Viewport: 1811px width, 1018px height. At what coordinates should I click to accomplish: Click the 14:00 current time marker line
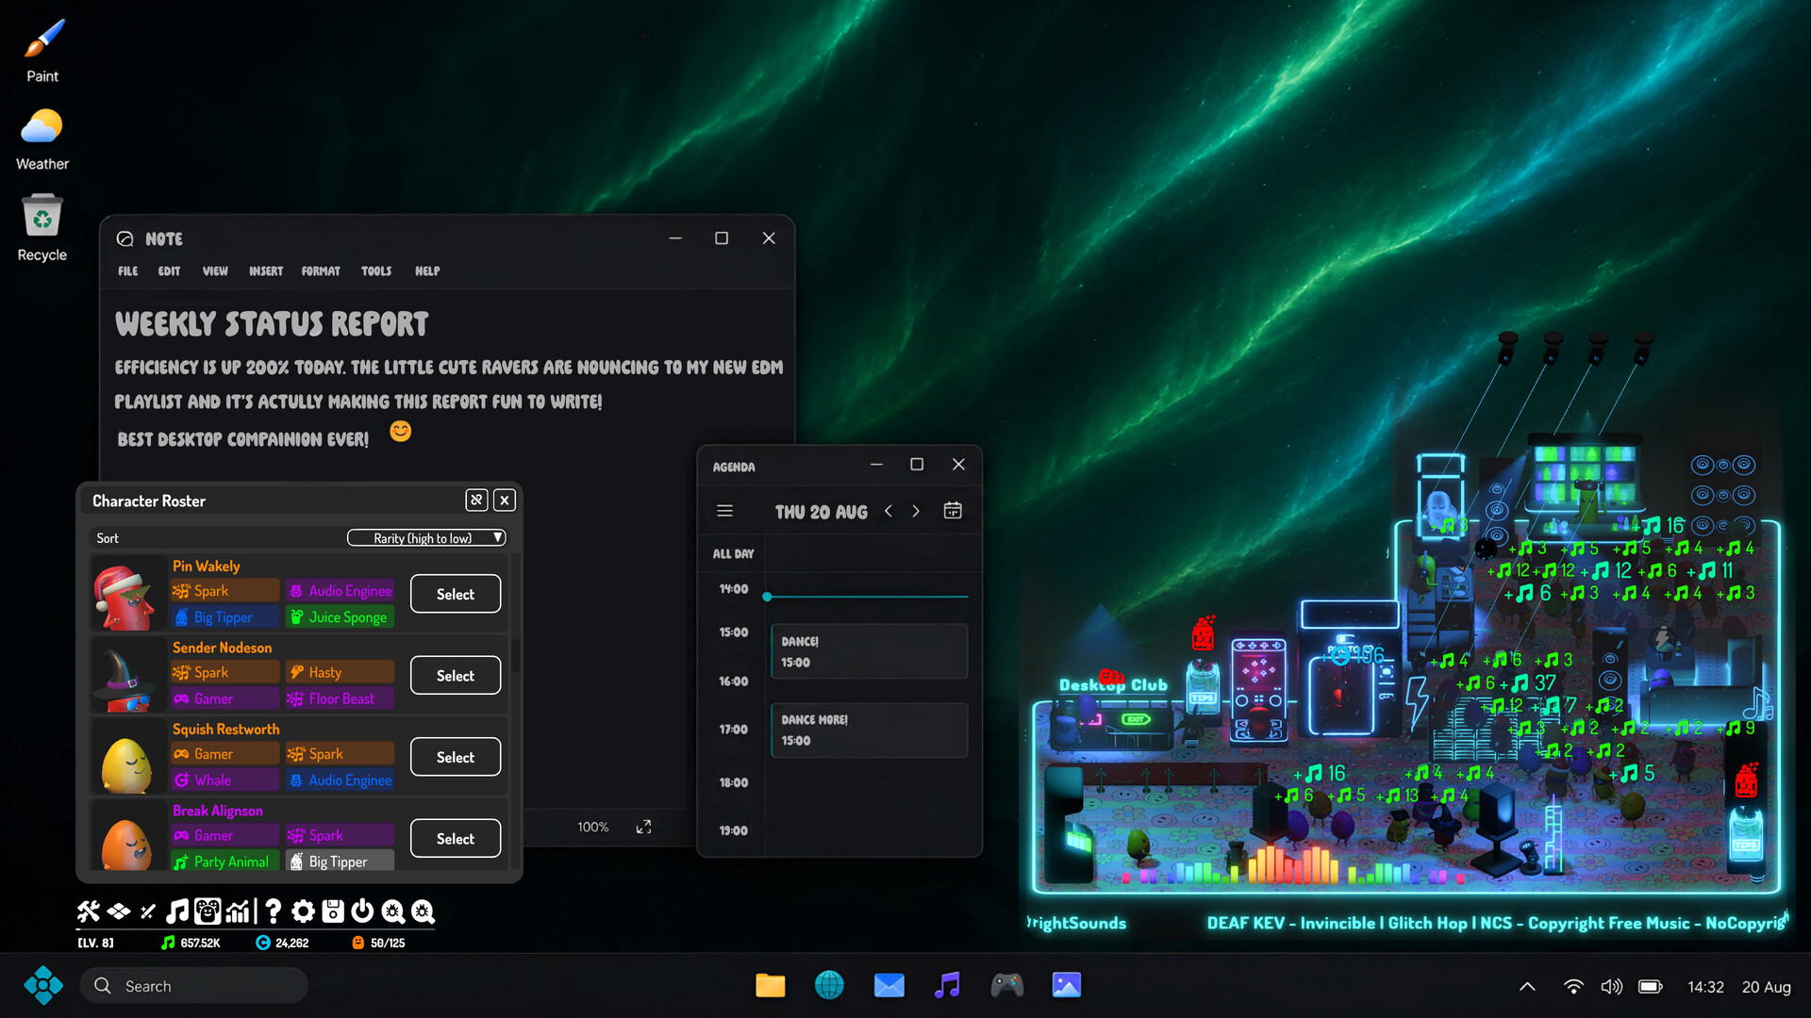coord(867,597)
